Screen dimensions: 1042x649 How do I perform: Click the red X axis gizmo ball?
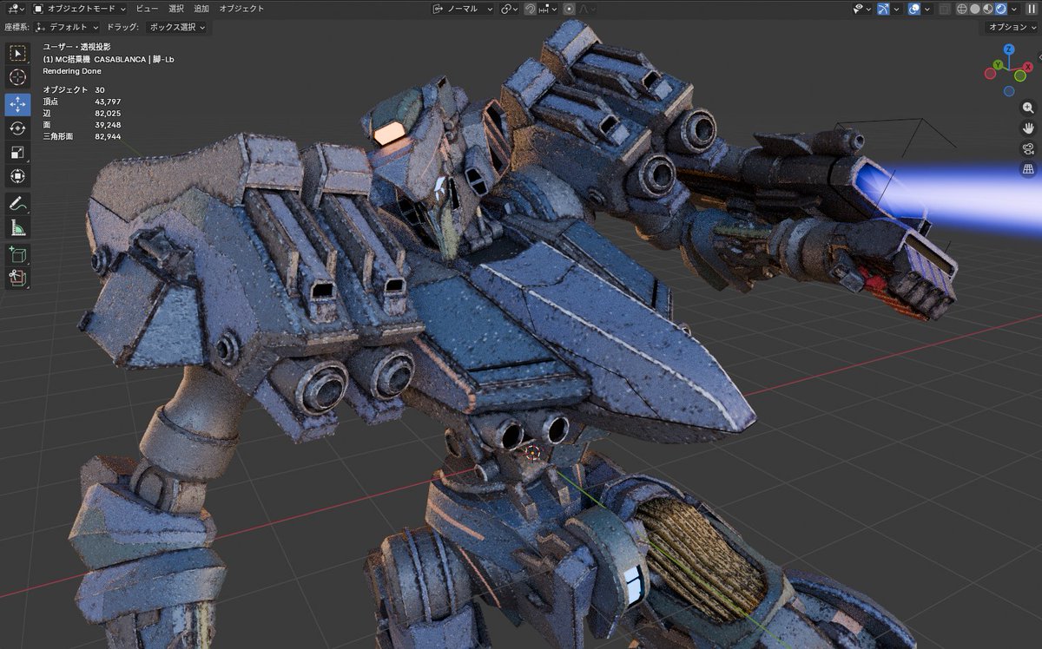(x=1028, y=67)
